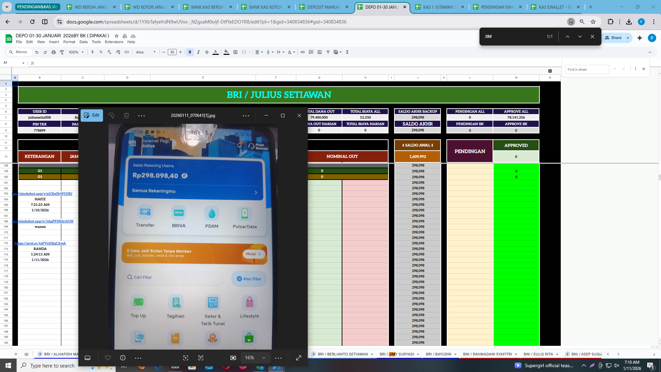Open the sleekshot link above HAFIZ
This screenshot has height=372, width=661.
point(43,193)
